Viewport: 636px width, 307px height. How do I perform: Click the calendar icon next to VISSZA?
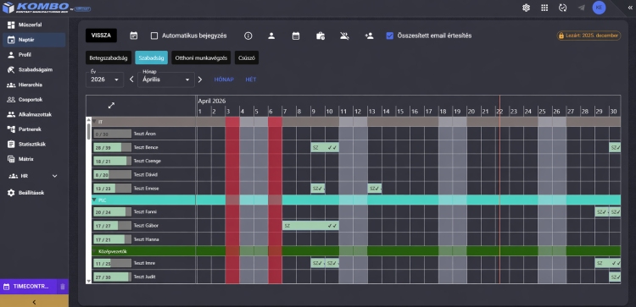pyautogui.click(x=133, y=36)
